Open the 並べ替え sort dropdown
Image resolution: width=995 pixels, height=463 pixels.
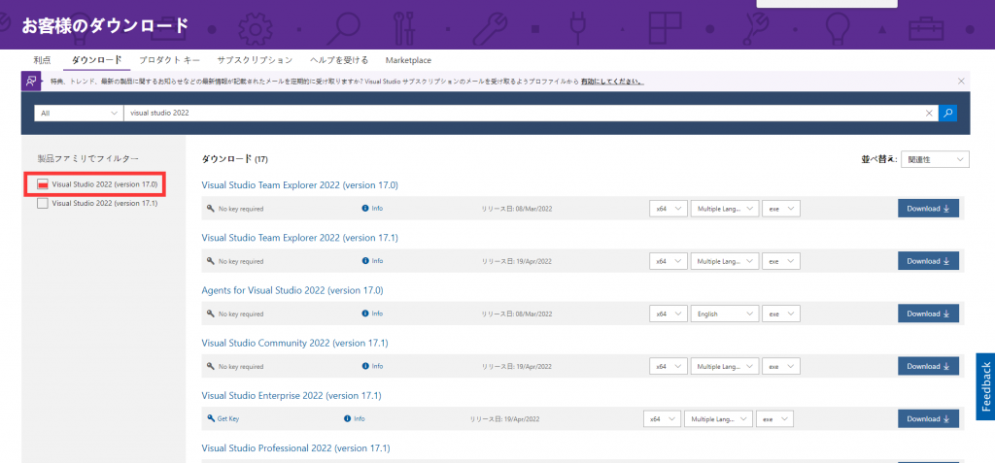(x=934, y=159)
